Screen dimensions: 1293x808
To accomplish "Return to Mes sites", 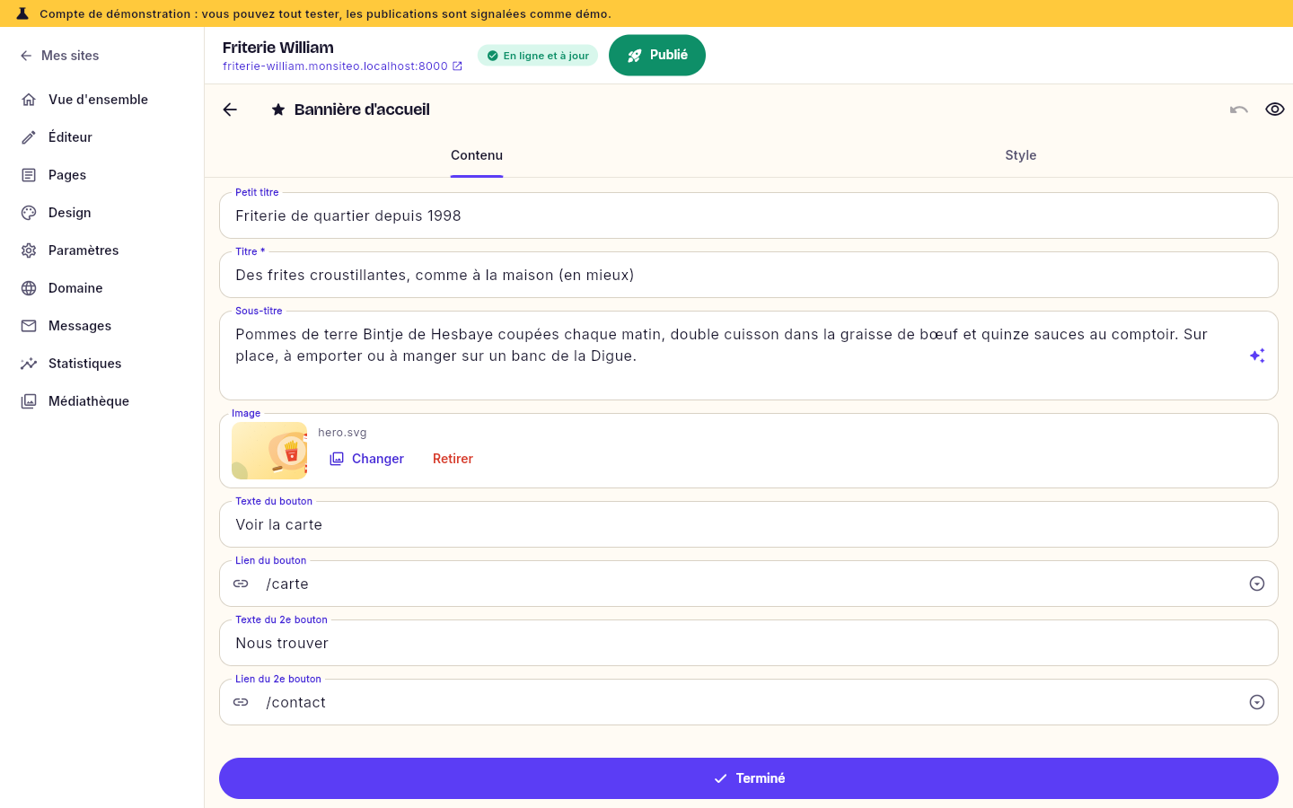I will [x=59, y=56].
